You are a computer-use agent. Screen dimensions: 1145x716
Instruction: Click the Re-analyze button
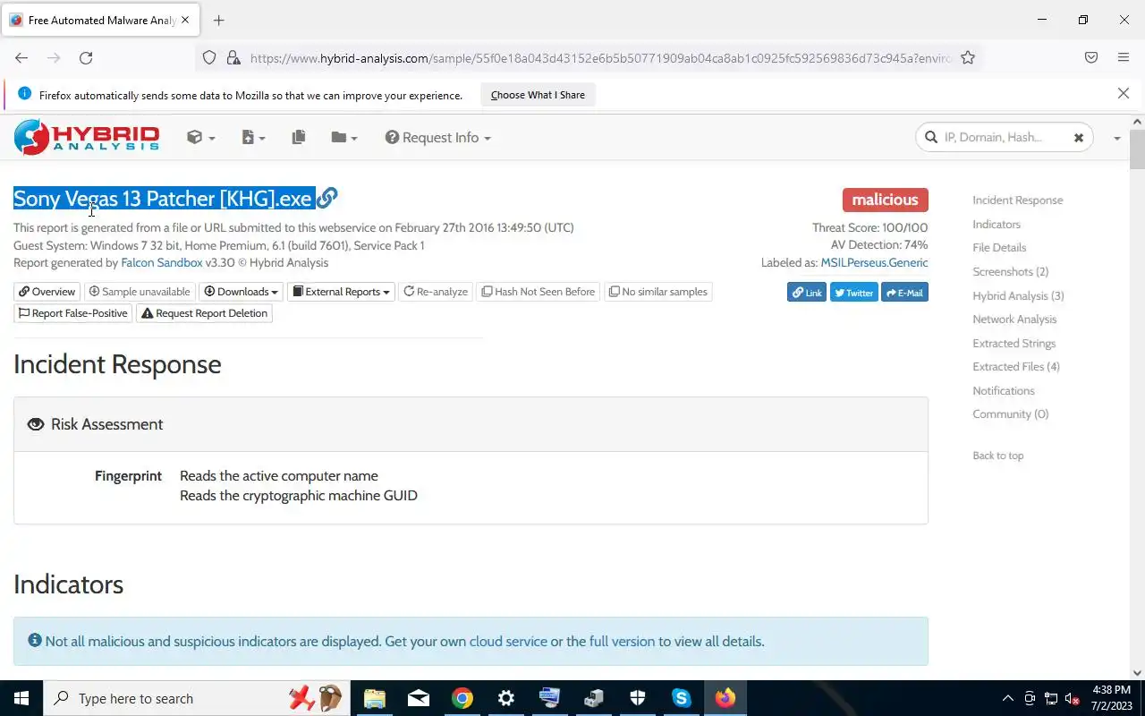click(x=436, y=292)
